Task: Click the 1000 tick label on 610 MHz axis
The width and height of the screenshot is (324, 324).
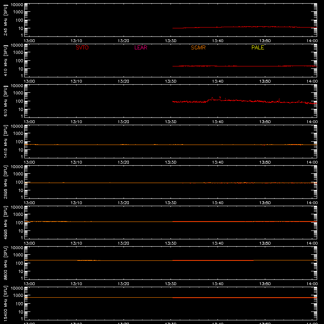Action: [18, 93]
